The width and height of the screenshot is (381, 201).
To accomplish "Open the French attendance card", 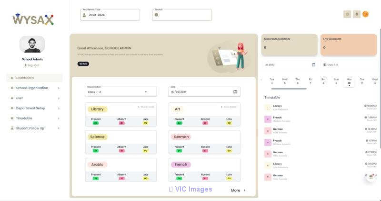I will (204, 170).
